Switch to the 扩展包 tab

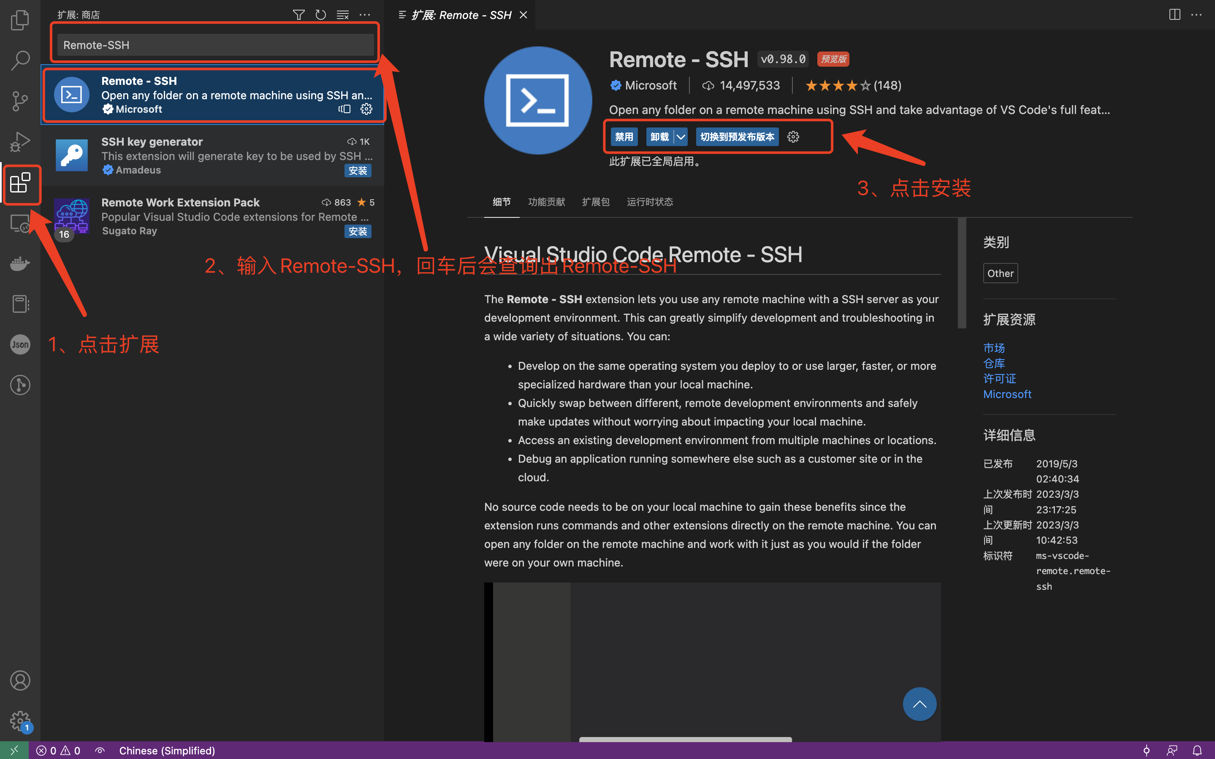pyautogui.click(x=596, y=202)
